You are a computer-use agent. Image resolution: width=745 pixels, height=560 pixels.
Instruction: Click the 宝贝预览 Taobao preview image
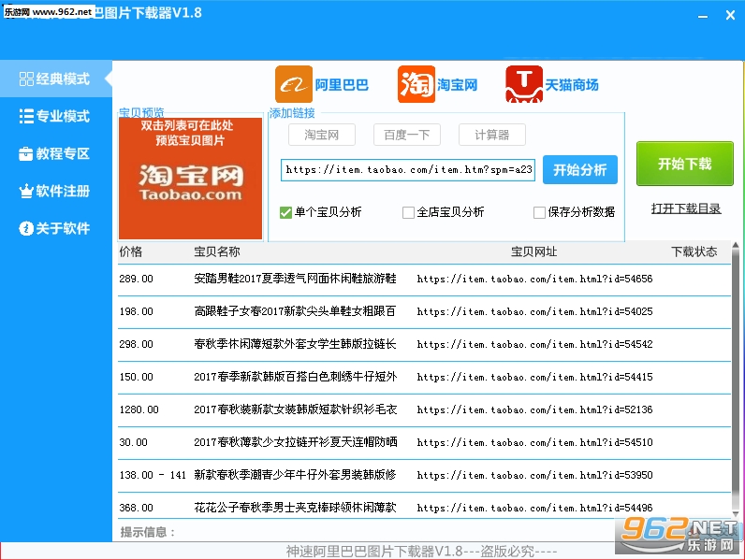[x=191, y=179]
